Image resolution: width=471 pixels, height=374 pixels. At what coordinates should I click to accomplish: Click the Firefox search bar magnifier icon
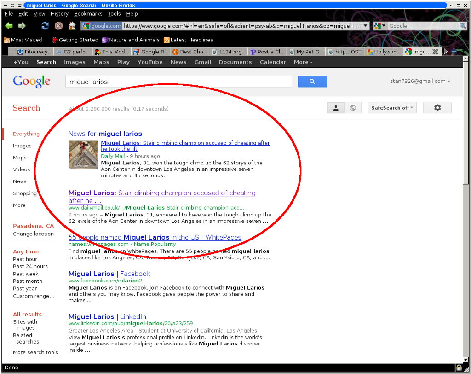click(x=463, y=26)
